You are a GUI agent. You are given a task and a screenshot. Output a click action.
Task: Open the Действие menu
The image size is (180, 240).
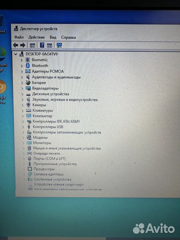[x=36, y=37]
